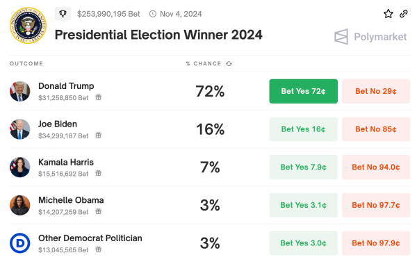417x262 pixels.
Task: Open Kamala Harris outcome name
Action: 66,162
